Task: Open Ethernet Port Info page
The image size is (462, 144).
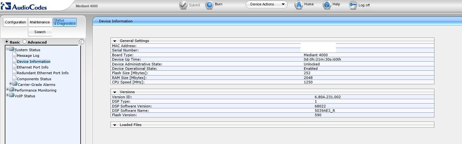Action: point(32,67)
